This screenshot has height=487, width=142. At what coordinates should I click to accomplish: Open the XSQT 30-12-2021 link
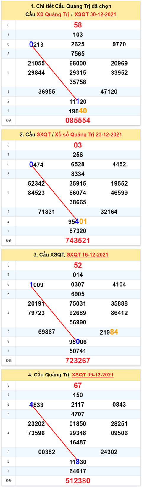[x=95, y=14]
